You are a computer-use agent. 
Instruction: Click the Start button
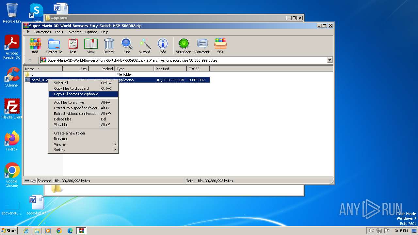(x=9, y=231)
